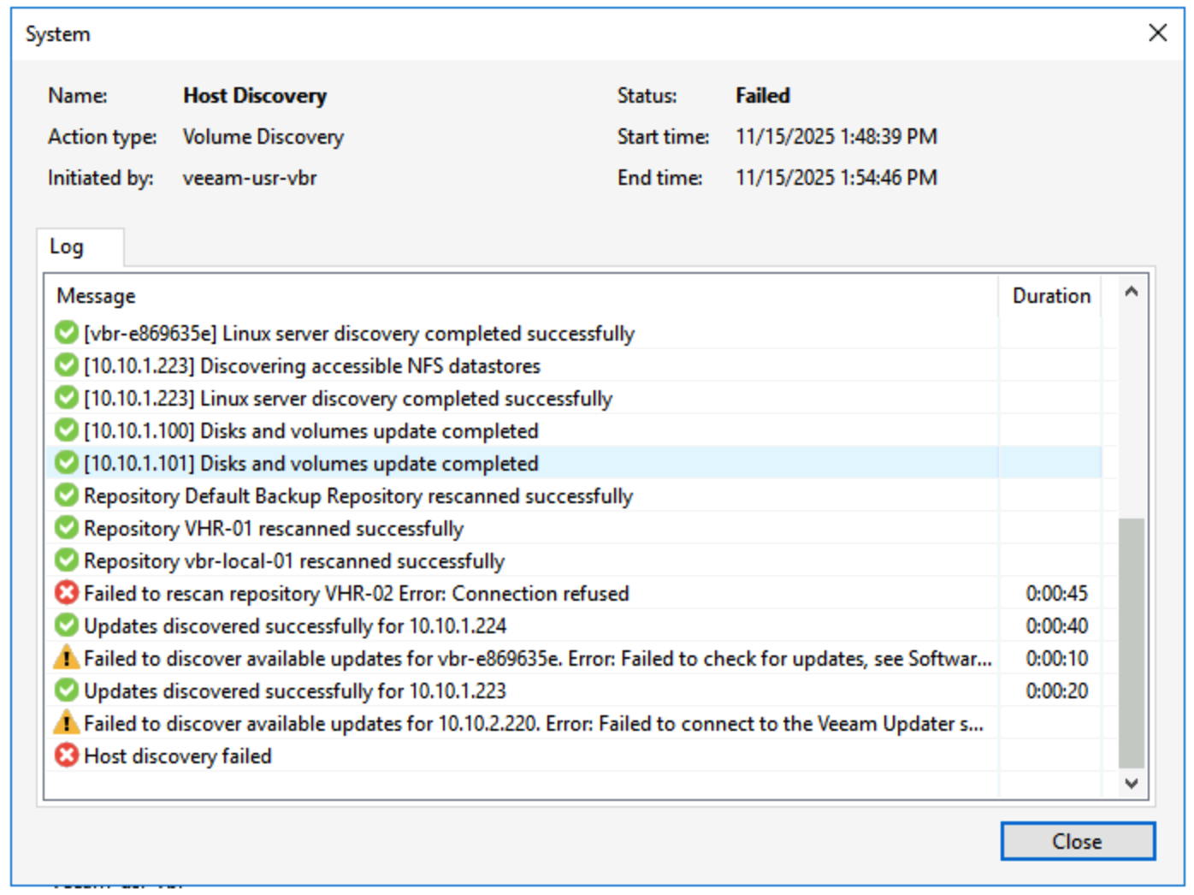
Task: Switch to the Log tab
Action: 67,247
